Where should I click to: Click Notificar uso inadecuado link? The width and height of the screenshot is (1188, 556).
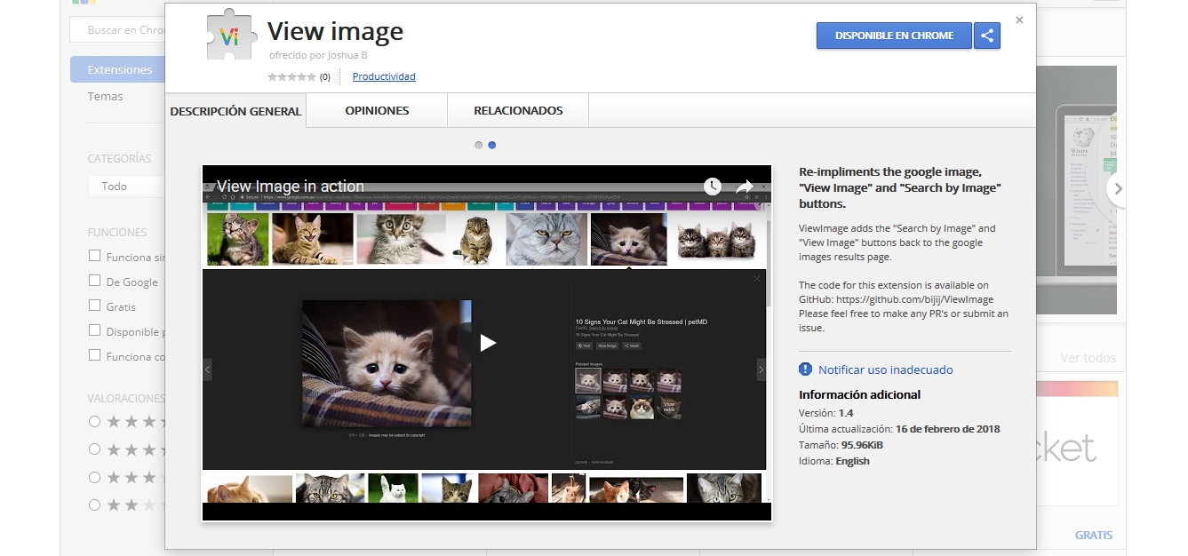[x=885, y=369]
